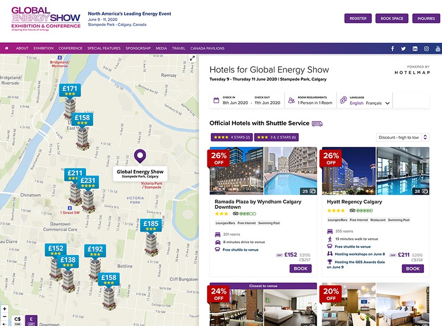Expand the map to fullscreen

click(192, 58)
